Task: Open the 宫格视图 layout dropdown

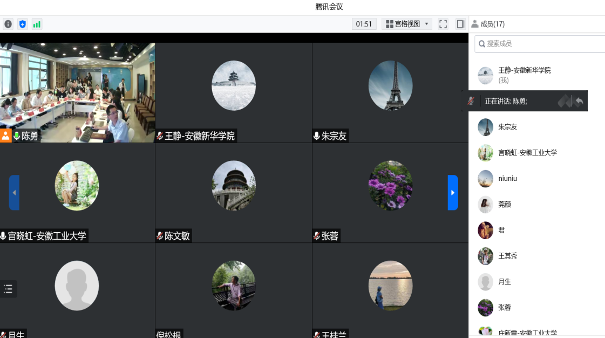Action: (x=407, y=24)
